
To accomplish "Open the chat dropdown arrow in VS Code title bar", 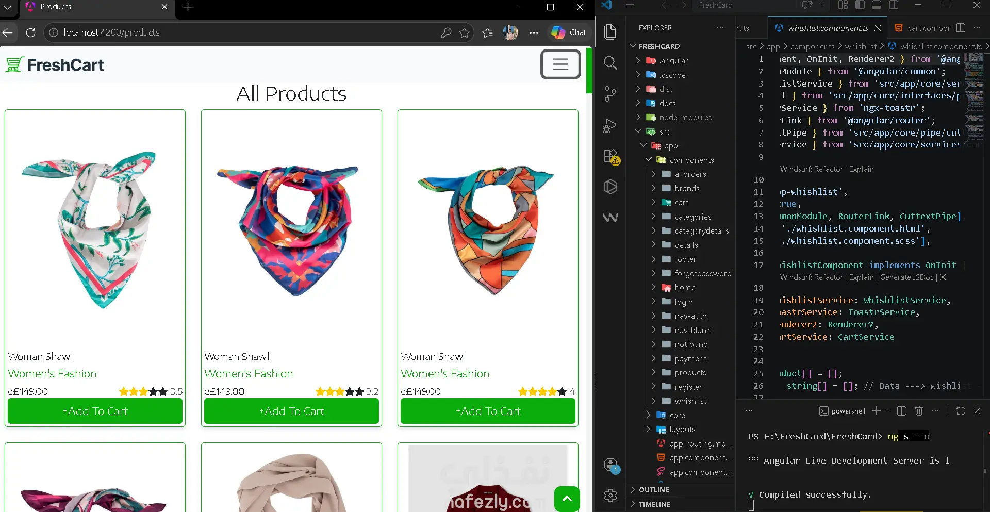I will (x=822, y=5).
